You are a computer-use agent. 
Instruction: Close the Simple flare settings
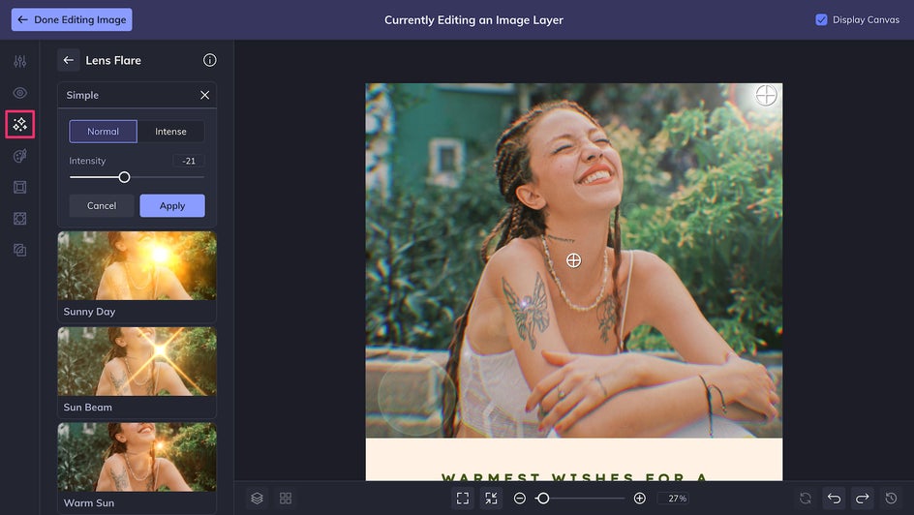click(x=204, y=95)
